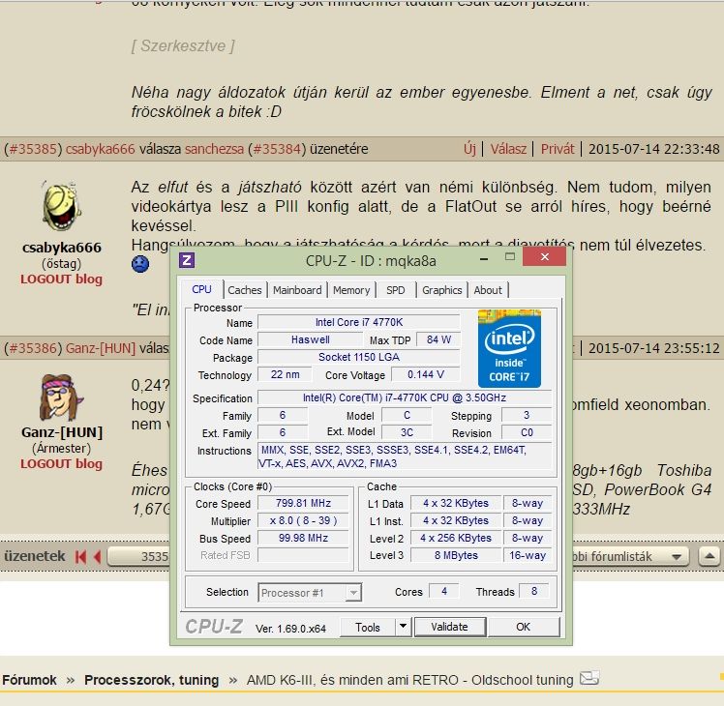Viewport: 724px width, 706px height.
Task: Click the Core Speed 799.81 MHz value
Action: (303, 503)
